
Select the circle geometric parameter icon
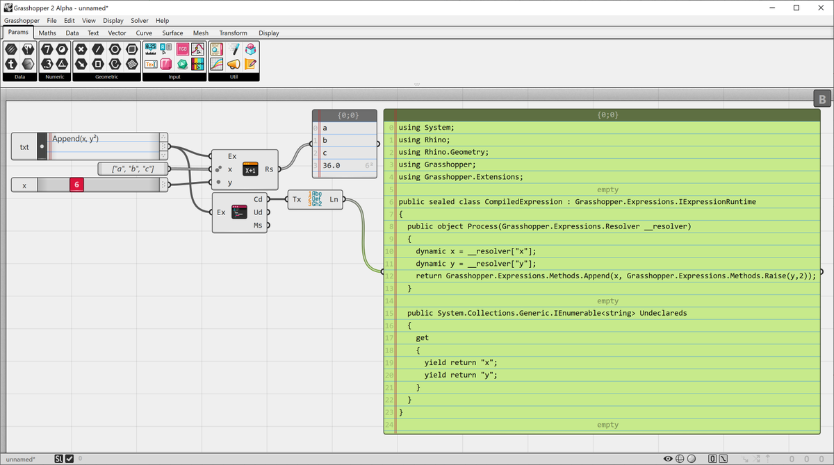115,49
